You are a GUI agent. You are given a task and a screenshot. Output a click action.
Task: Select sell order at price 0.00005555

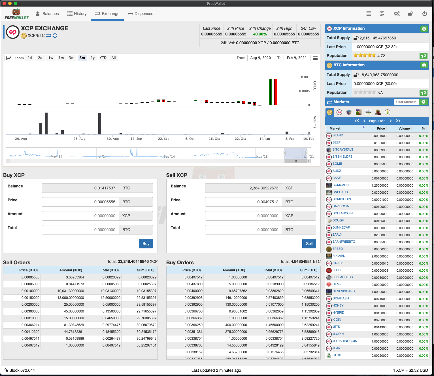coord(80,277)
